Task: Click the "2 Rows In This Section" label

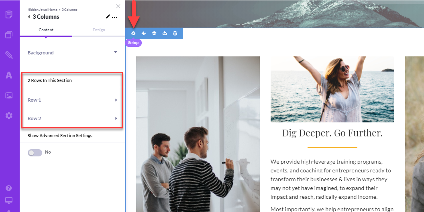Action: point(50,80)
